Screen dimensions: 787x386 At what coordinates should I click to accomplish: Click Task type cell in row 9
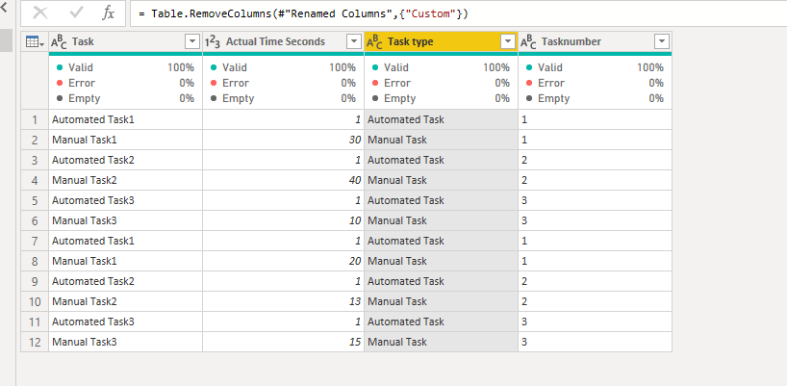tap(442, 281)
